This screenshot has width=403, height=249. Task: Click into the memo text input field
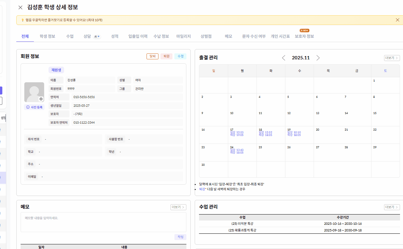(103, 222)
